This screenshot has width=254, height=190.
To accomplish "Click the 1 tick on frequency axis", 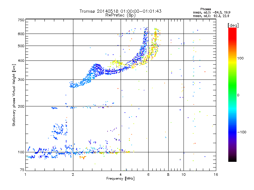I will (x=25, y=174).
